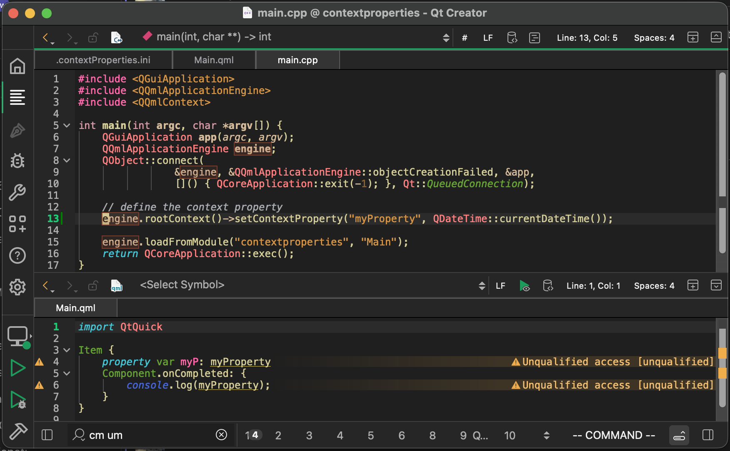This screenshot has height=451, width=730.
Task: Open the Main.qml tab in the top editor
Action: coord(213,60)
